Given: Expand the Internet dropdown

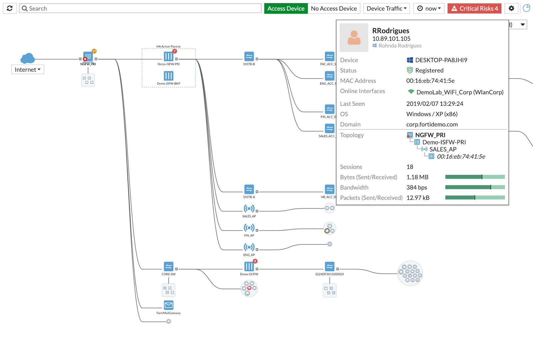Looking at the screenshot, I should 28,70.
